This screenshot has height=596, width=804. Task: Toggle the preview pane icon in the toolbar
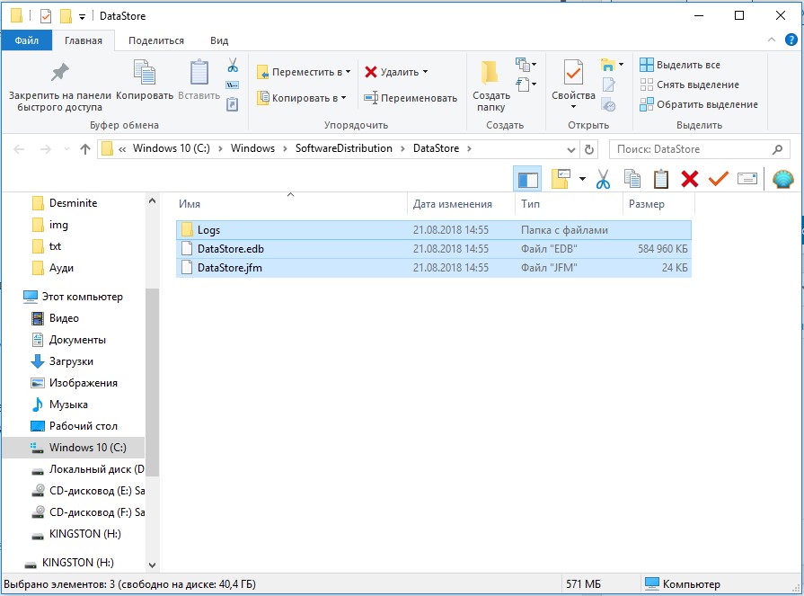tap(527, 180)
